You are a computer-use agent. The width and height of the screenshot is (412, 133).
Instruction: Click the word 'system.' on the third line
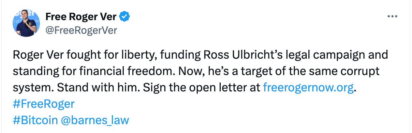point(33,88)
